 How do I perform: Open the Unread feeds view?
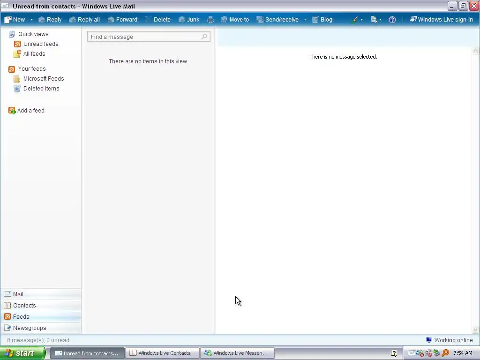[x=41, y=44]
